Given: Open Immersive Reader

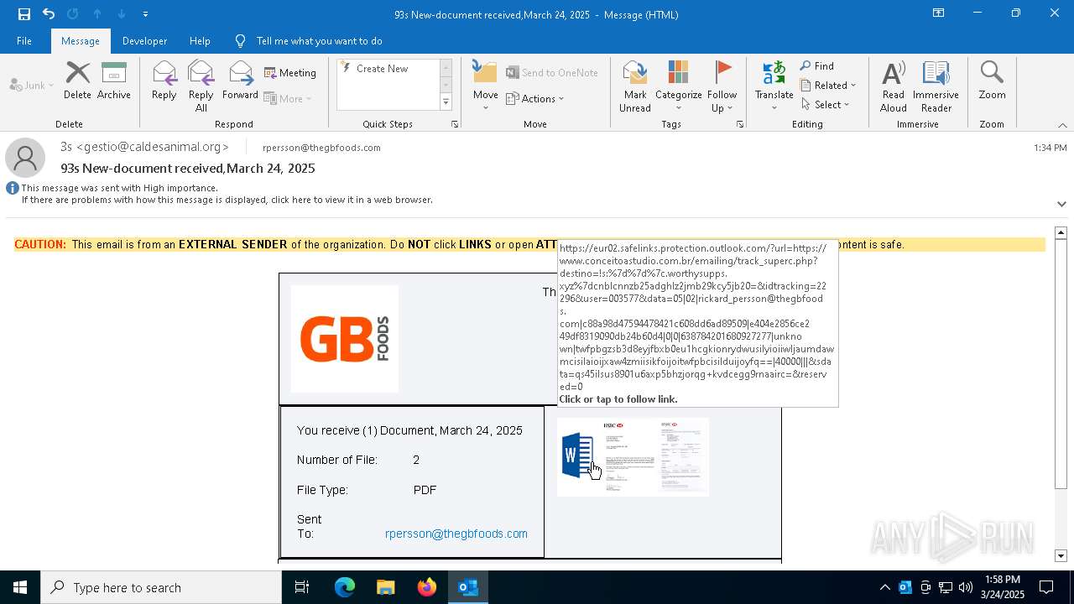Looking at the screenshot, I should (x=936, y=86).
